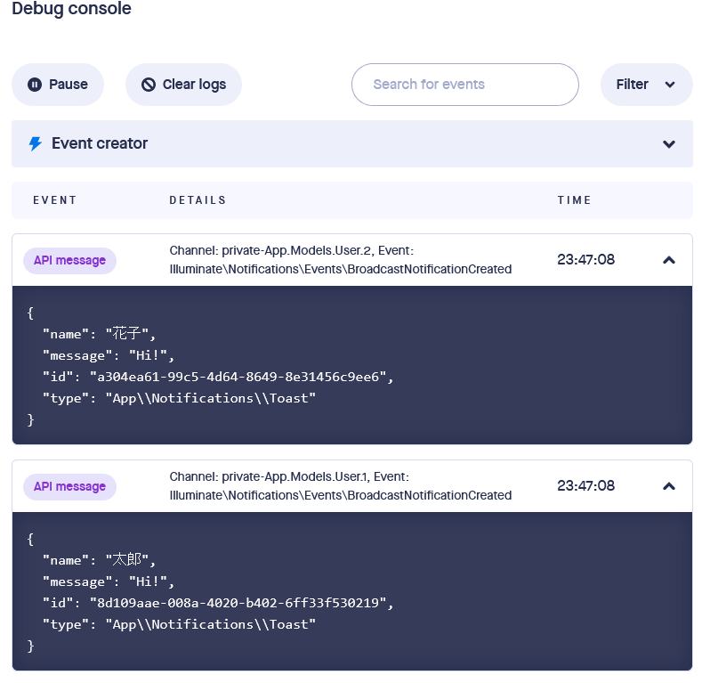Focus the Search for events field
Image resolution: width=702 pixels, height=683 pixels.
pos(464,85)
